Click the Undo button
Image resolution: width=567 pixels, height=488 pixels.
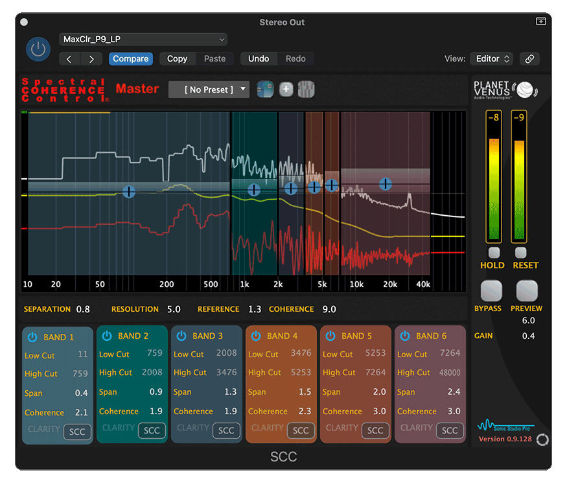pyautogui.click(x=259, y=59)
